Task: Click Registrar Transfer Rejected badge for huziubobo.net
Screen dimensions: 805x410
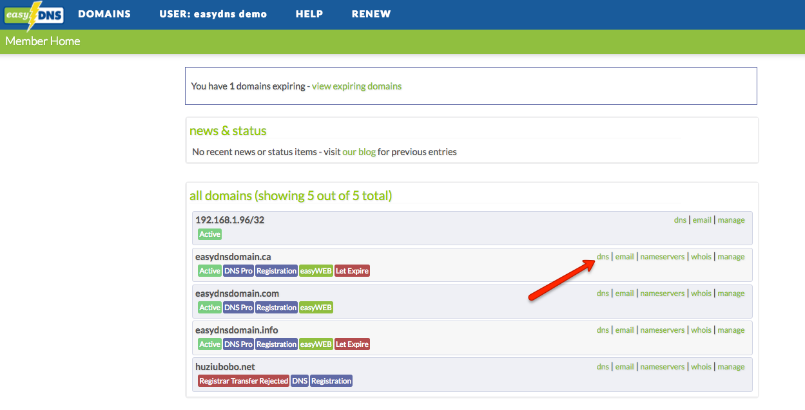Action: click(x=244, y=381)
